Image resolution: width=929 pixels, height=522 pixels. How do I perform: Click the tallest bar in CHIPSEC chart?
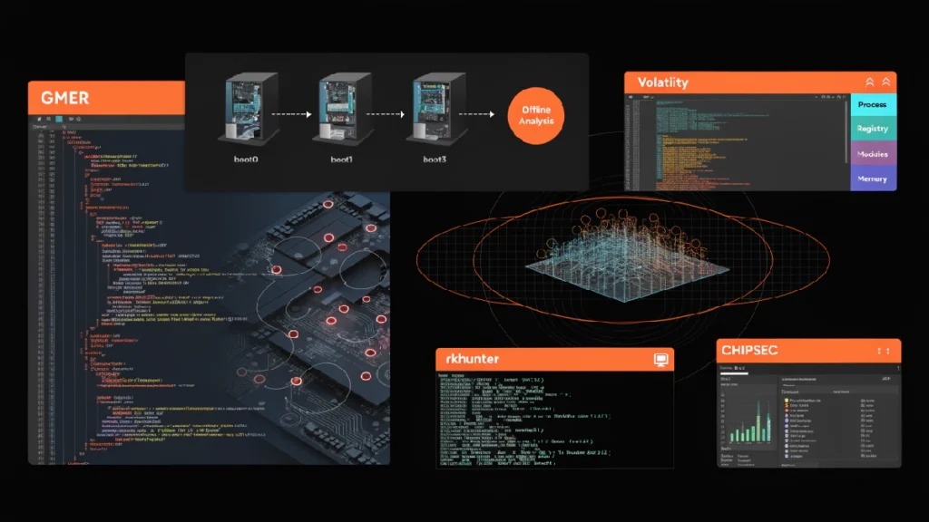(759, 420)
